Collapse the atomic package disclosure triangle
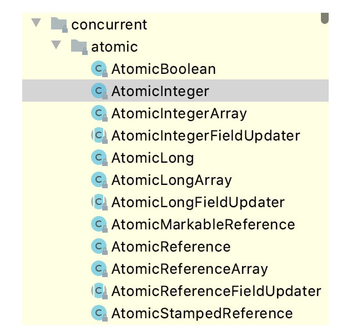The image size is (362, 331). 56,45
